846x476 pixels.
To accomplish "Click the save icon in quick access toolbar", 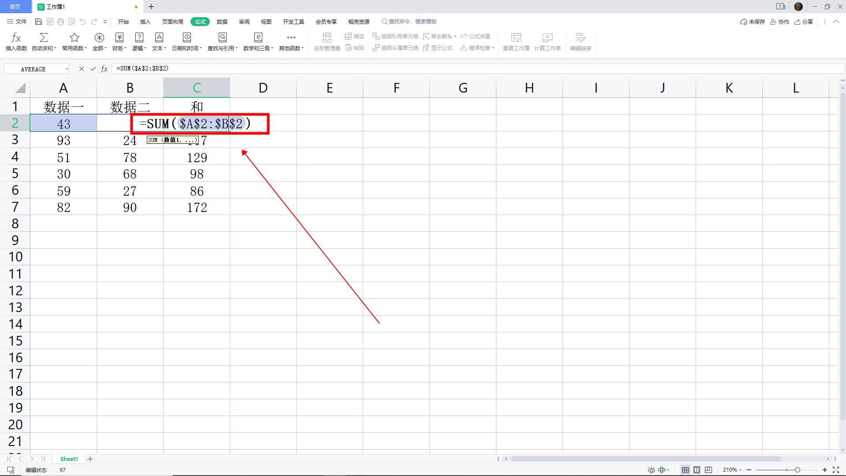I will click(x=39, y=22).
